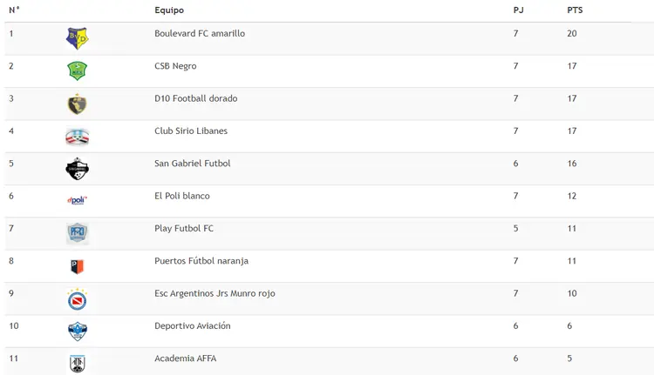
Task: Select the Deportivo Aviación team name
Action: coord(193,325)
